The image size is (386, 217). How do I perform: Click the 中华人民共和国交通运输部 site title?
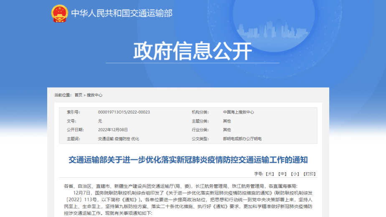coord(121,13)
